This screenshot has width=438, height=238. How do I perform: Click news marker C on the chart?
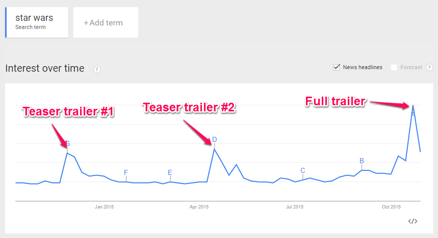pyautogui.click(x=303, y=170)
